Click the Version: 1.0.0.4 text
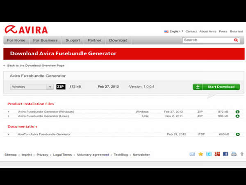 point(142,87)
